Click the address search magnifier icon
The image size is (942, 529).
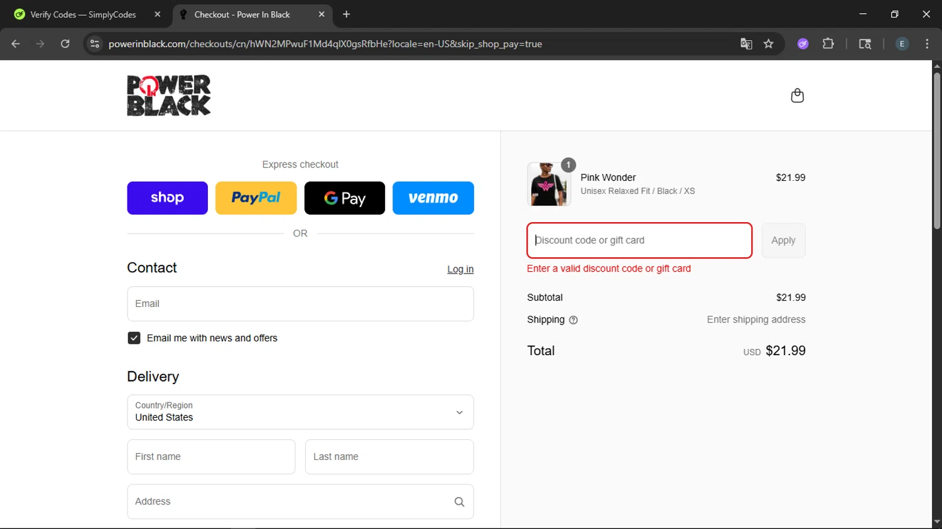coord(460,502)
